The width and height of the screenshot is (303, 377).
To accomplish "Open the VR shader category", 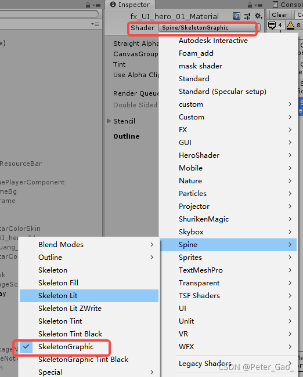I will coord(228,334).
